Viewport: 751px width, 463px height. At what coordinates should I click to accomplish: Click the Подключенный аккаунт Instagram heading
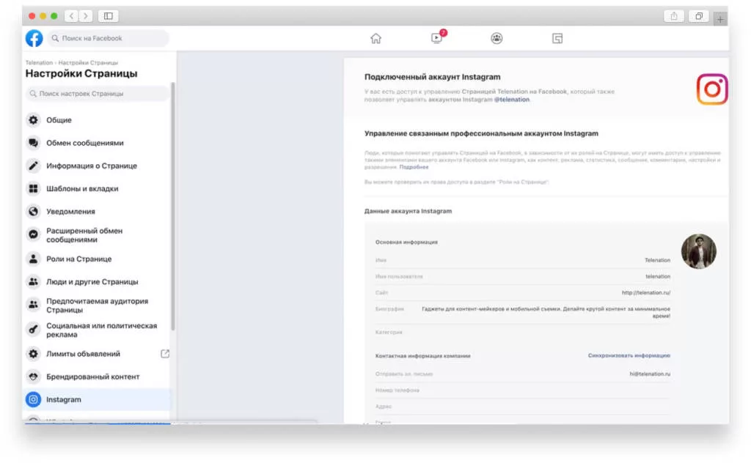coord(432,77)
